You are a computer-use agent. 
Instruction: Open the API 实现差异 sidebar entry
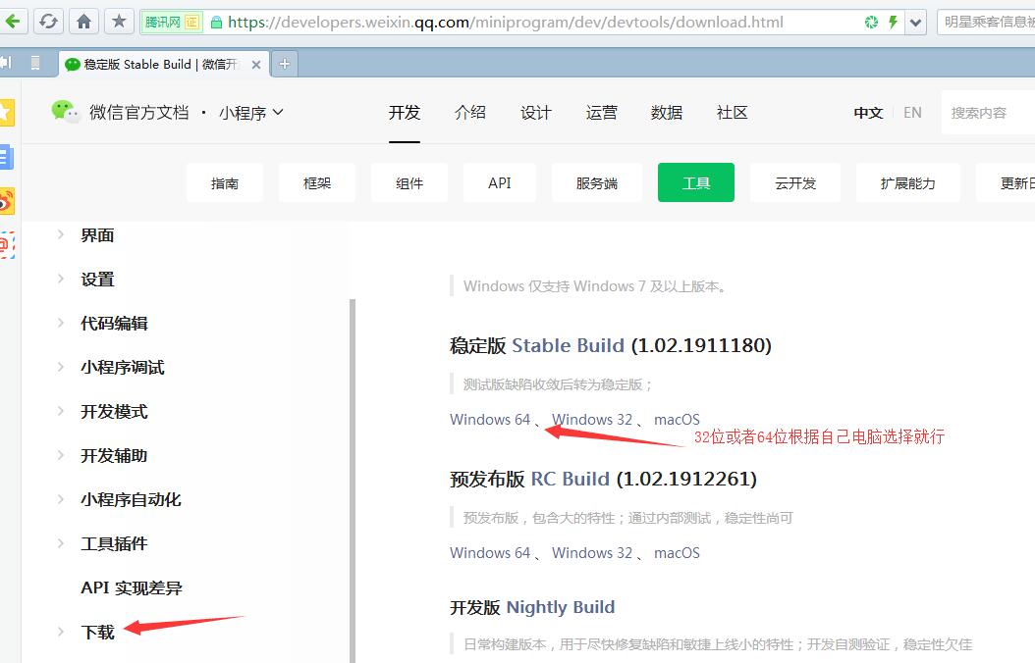click(132, 587)
